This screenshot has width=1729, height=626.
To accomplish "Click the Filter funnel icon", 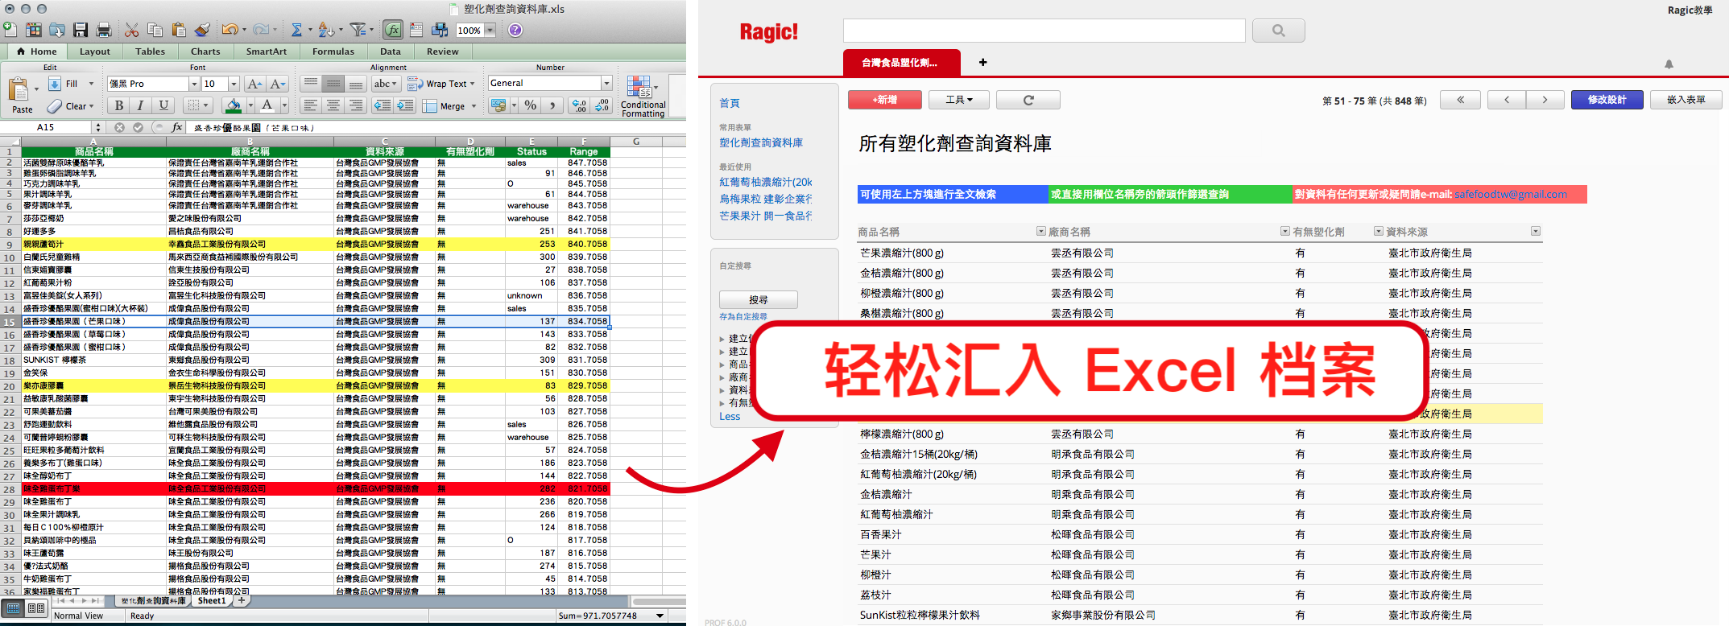I will coord(358,30).
